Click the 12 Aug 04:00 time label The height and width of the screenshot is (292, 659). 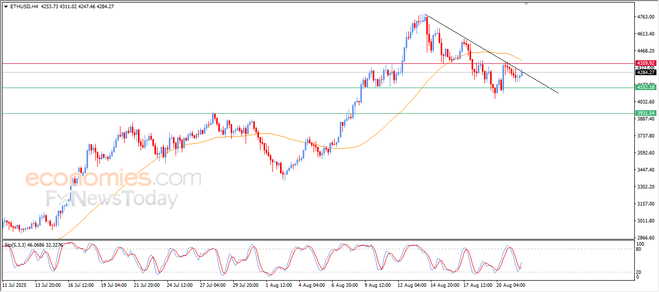coord(411,285)
